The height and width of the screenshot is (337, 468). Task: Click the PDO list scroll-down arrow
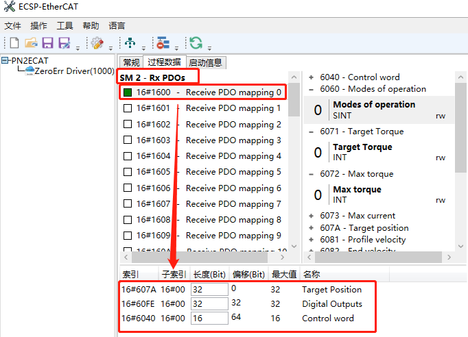[x=294, y=246]
